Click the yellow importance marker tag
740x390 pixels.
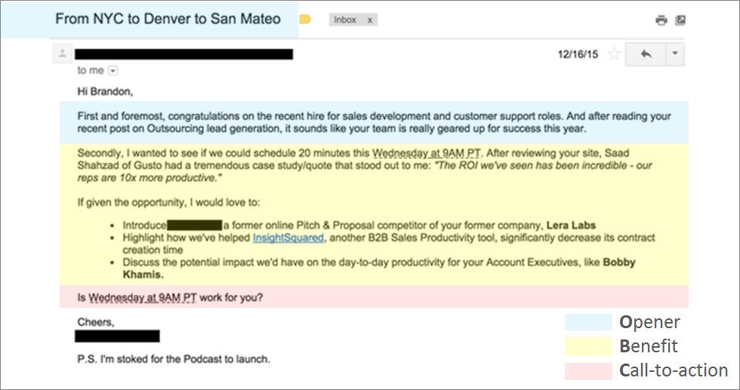[305, 20]
